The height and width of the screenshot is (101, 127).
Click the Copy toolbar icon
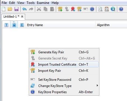click(x=45, y=9)
